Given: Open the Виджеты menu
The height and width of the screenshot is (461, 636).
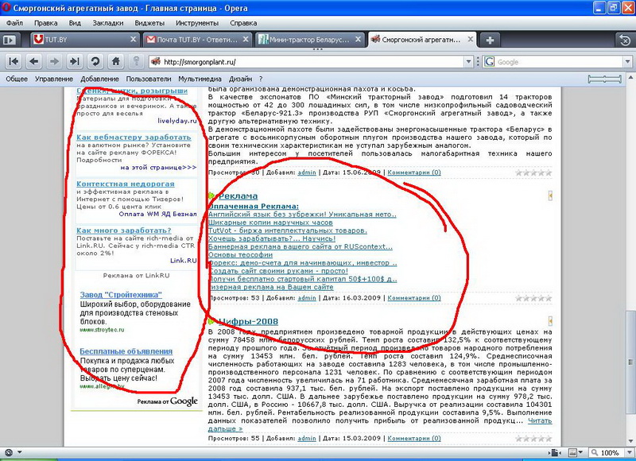Looking at the screenshot, I should click(x=149, y=23).
